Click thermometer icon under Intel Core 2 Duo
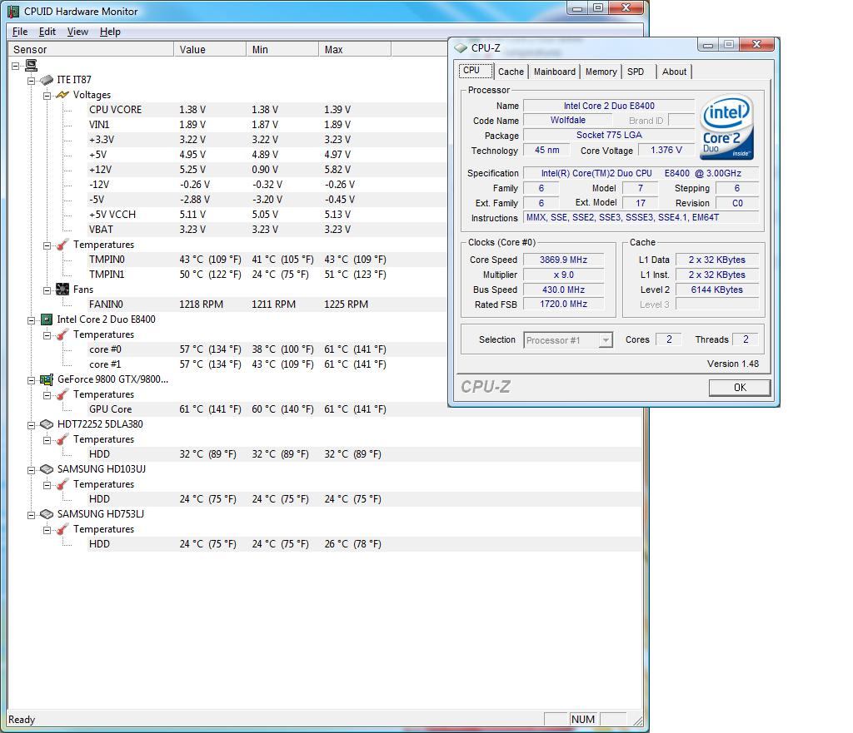853x733 pixels. [x=62, y=334]
